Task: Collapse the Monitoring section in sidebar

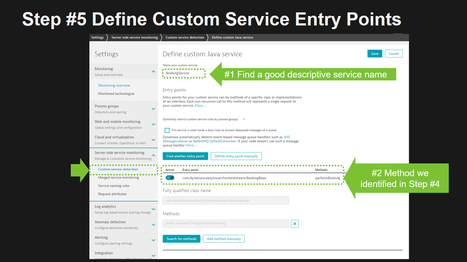Action: 154,71
